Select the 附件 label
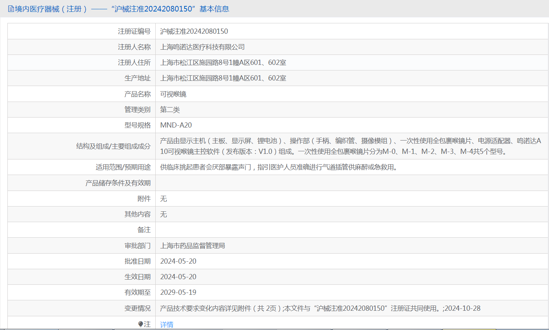 (144, 199)
